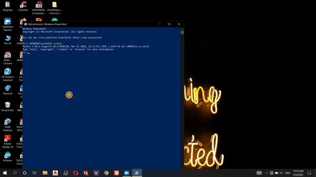This screenshot has width=316, height=177.
Task: Show hidden system tray icons
Action: click(x=267, y=173)
